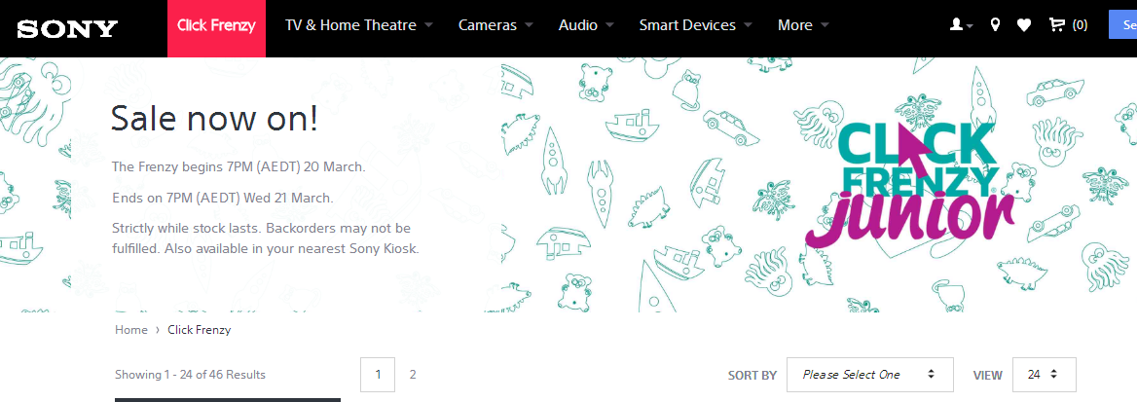
Task: Click the Click Frenzy breadcrumb text
Action: [200, 329]
